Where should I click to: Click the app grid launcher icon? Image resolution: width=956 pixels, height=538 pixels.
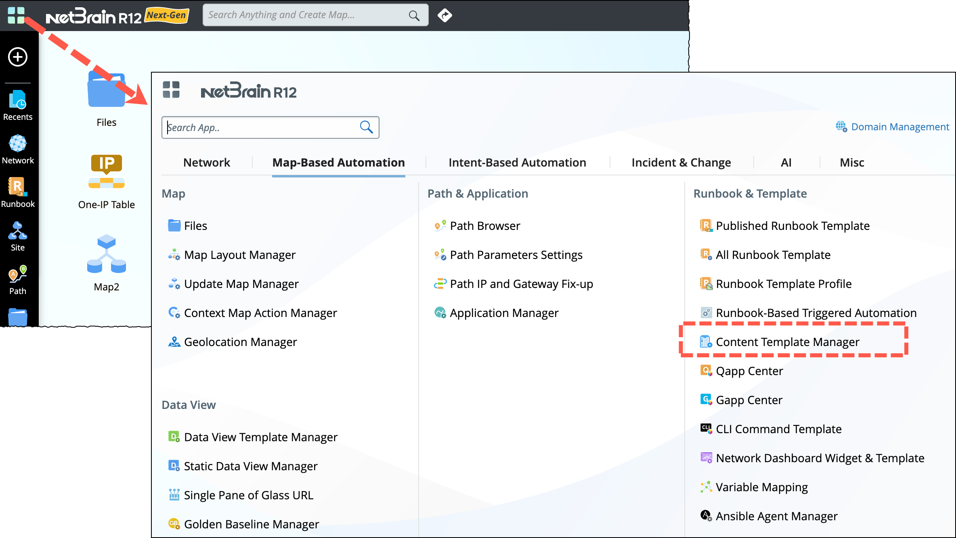tap(16, 15)
